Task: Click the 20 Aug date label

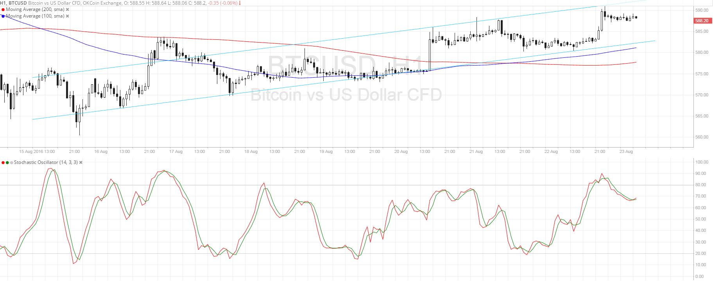Action: (401, 151)
